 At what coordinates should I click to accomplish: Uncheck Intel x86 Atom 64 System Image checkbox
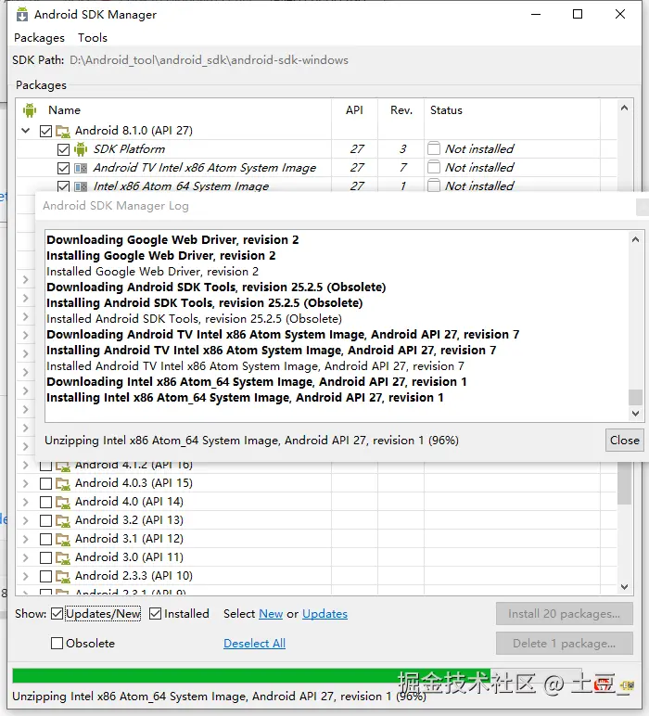click(x=63, y=186)
